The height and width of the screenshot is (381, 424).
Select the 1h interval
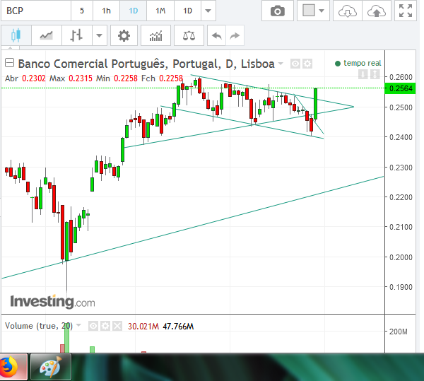coord(106,11)
